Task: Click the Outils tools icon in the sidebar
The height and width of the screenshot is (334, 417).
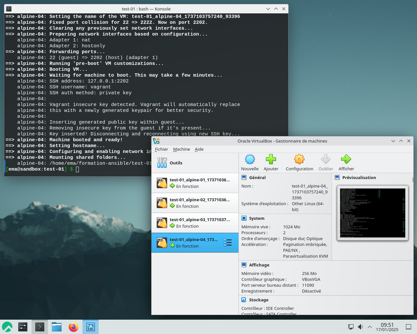Action: [162, 163]
